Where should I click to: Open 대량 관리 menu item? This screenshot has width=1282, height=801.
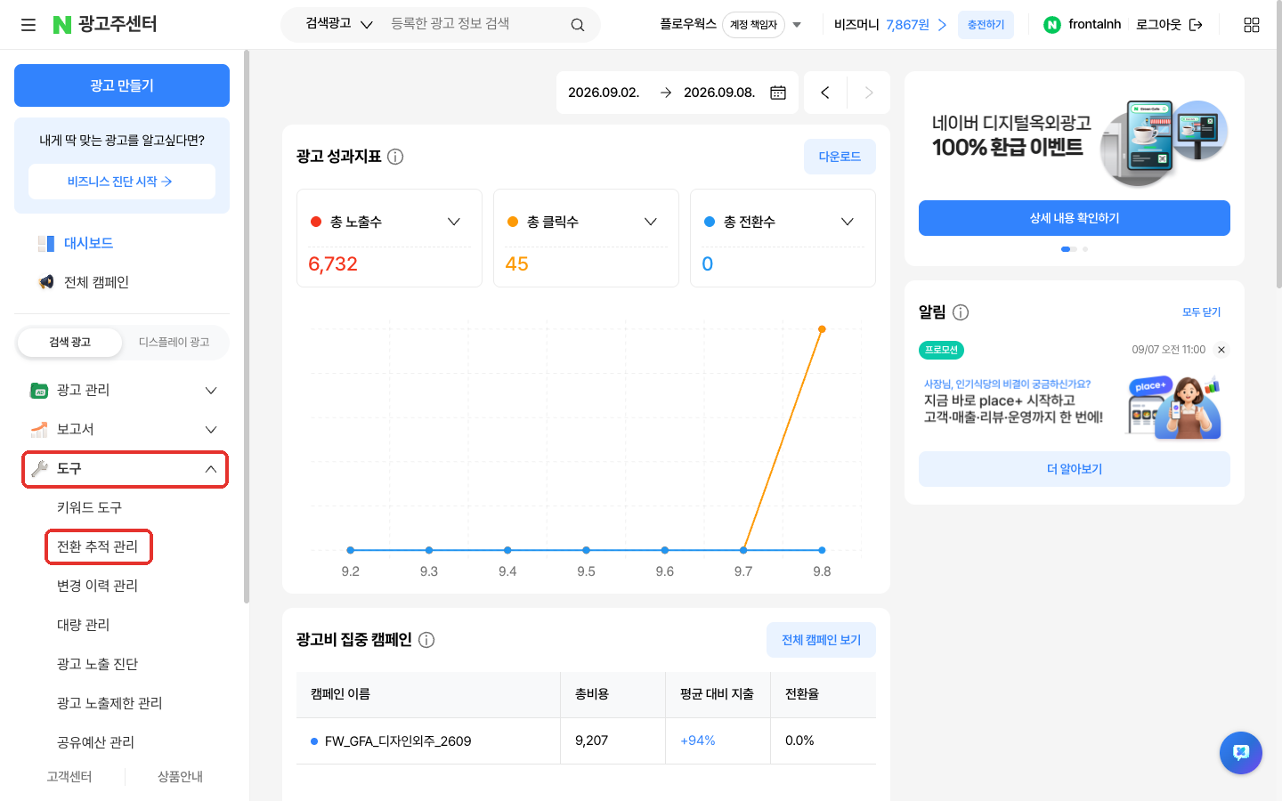(83, 625)
